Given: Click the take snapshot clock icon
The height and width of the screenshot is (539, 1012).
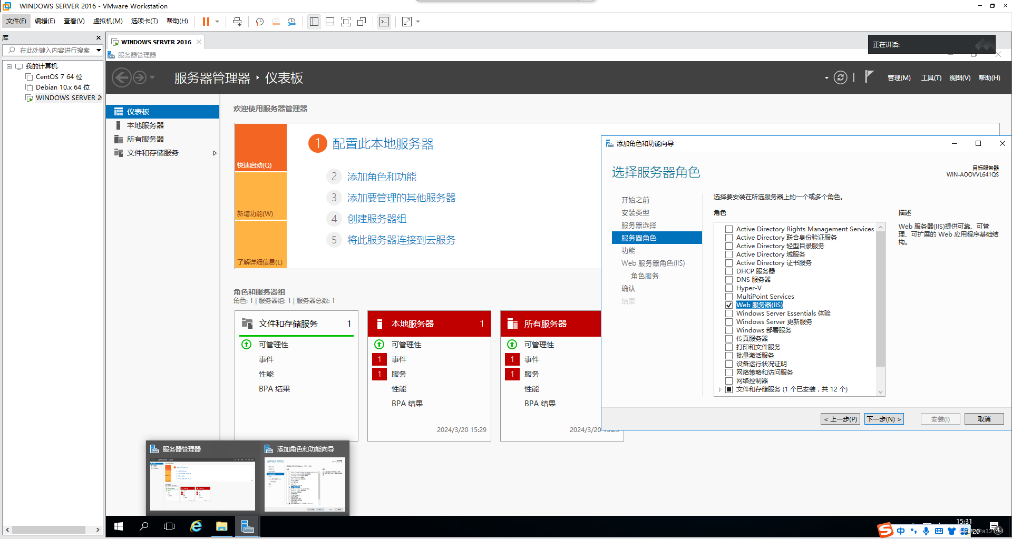Looking at the screenshot, I should point(260,22).
